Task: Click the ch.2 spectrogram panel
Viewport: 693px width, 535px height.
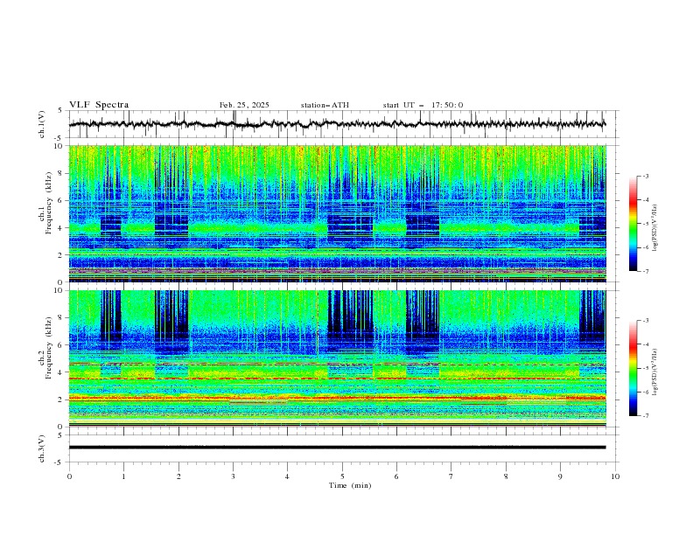Action: (x=337, y=358)
